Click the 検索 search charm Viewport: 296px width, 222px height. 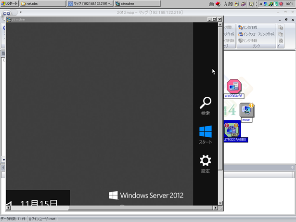[x=206, y=106]
